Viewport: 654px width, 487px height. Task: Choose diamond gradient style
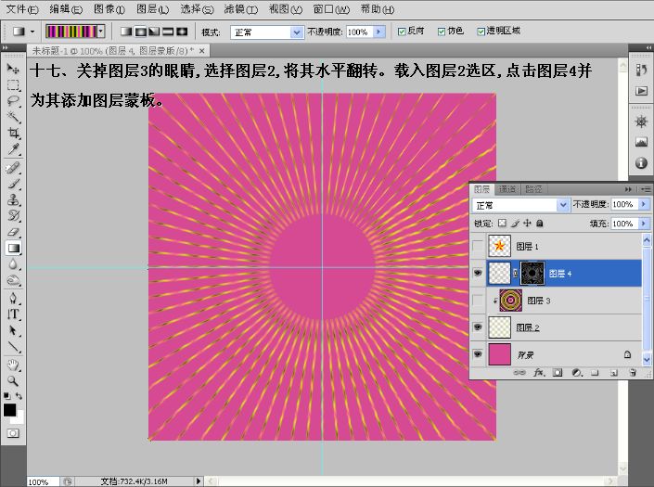[182, 32]
